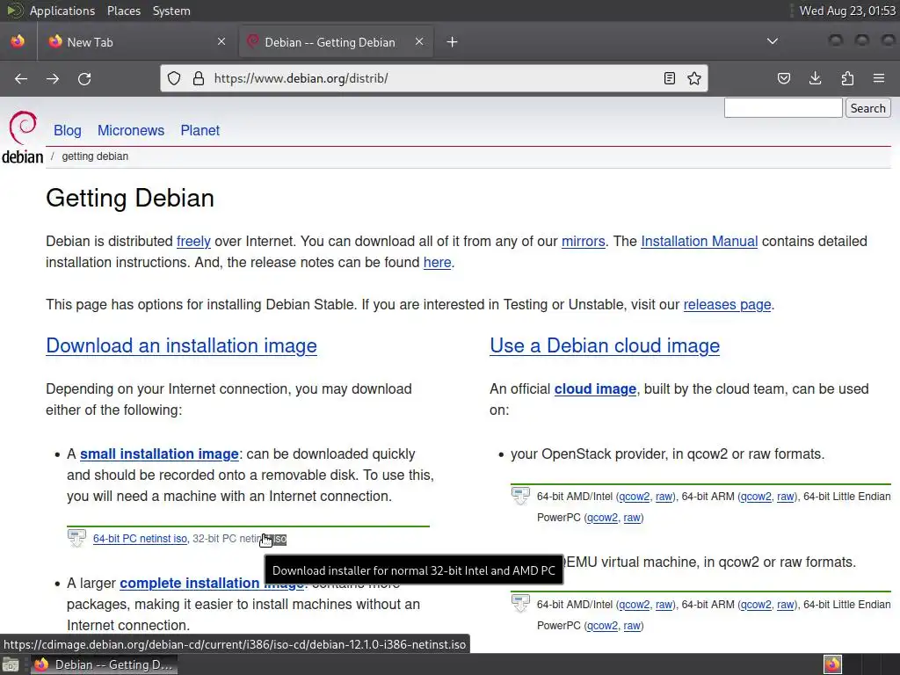This screenshot has height=675, width=900.
Task: Visit the releases page link
Action: coord(727,304)
